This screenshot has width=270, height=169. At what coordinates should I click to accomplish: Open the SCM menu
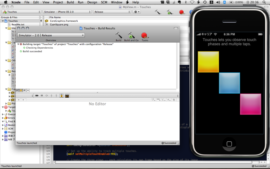pyautogui.click(x=104, y=2)
